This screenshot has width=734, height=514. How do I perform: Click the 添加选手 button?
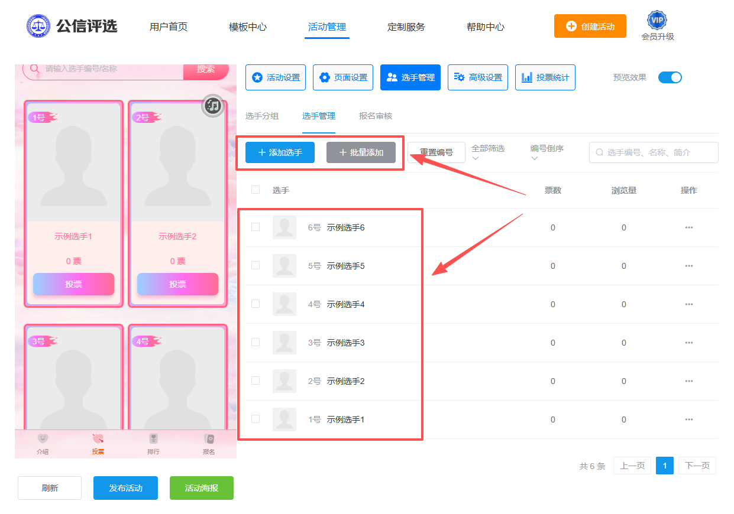[280, 152]
